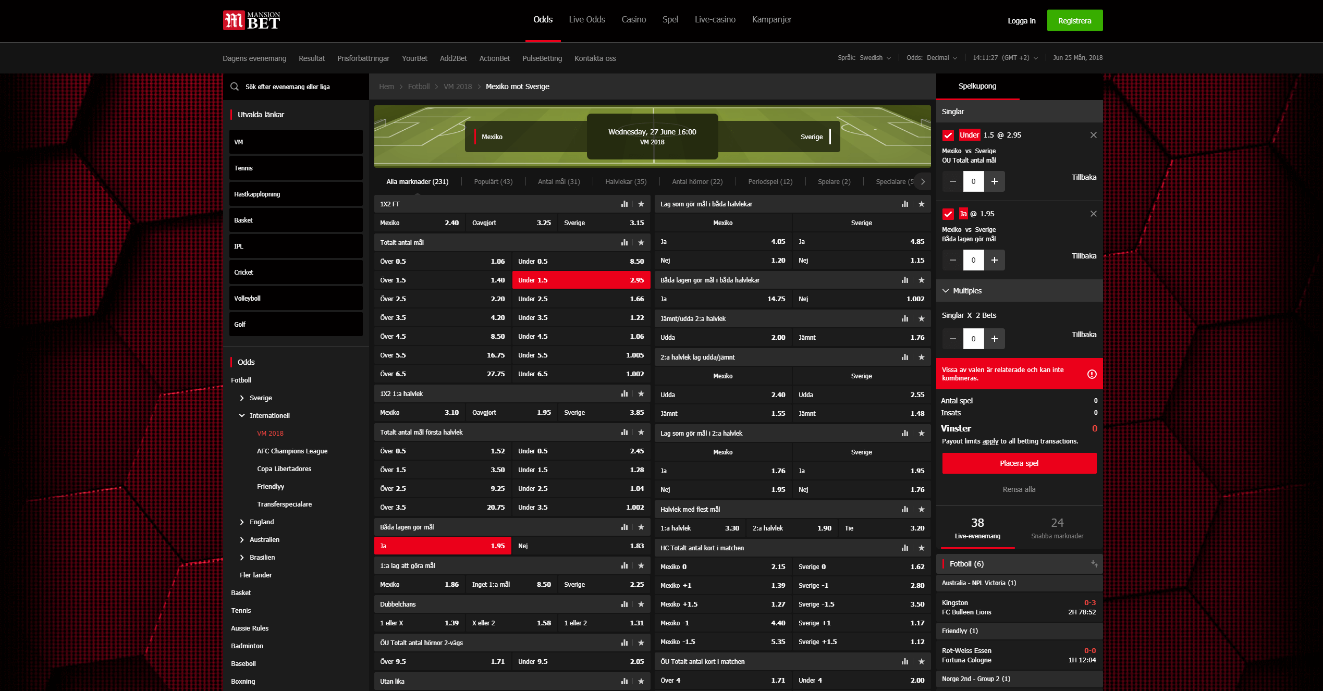Go to Fotboll breadcrumb link

tap(419, 87)
